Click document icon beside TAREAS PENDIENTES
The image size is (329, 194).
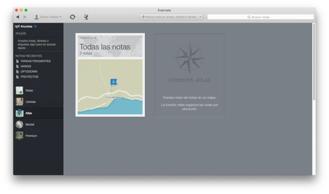click(17, 61)
